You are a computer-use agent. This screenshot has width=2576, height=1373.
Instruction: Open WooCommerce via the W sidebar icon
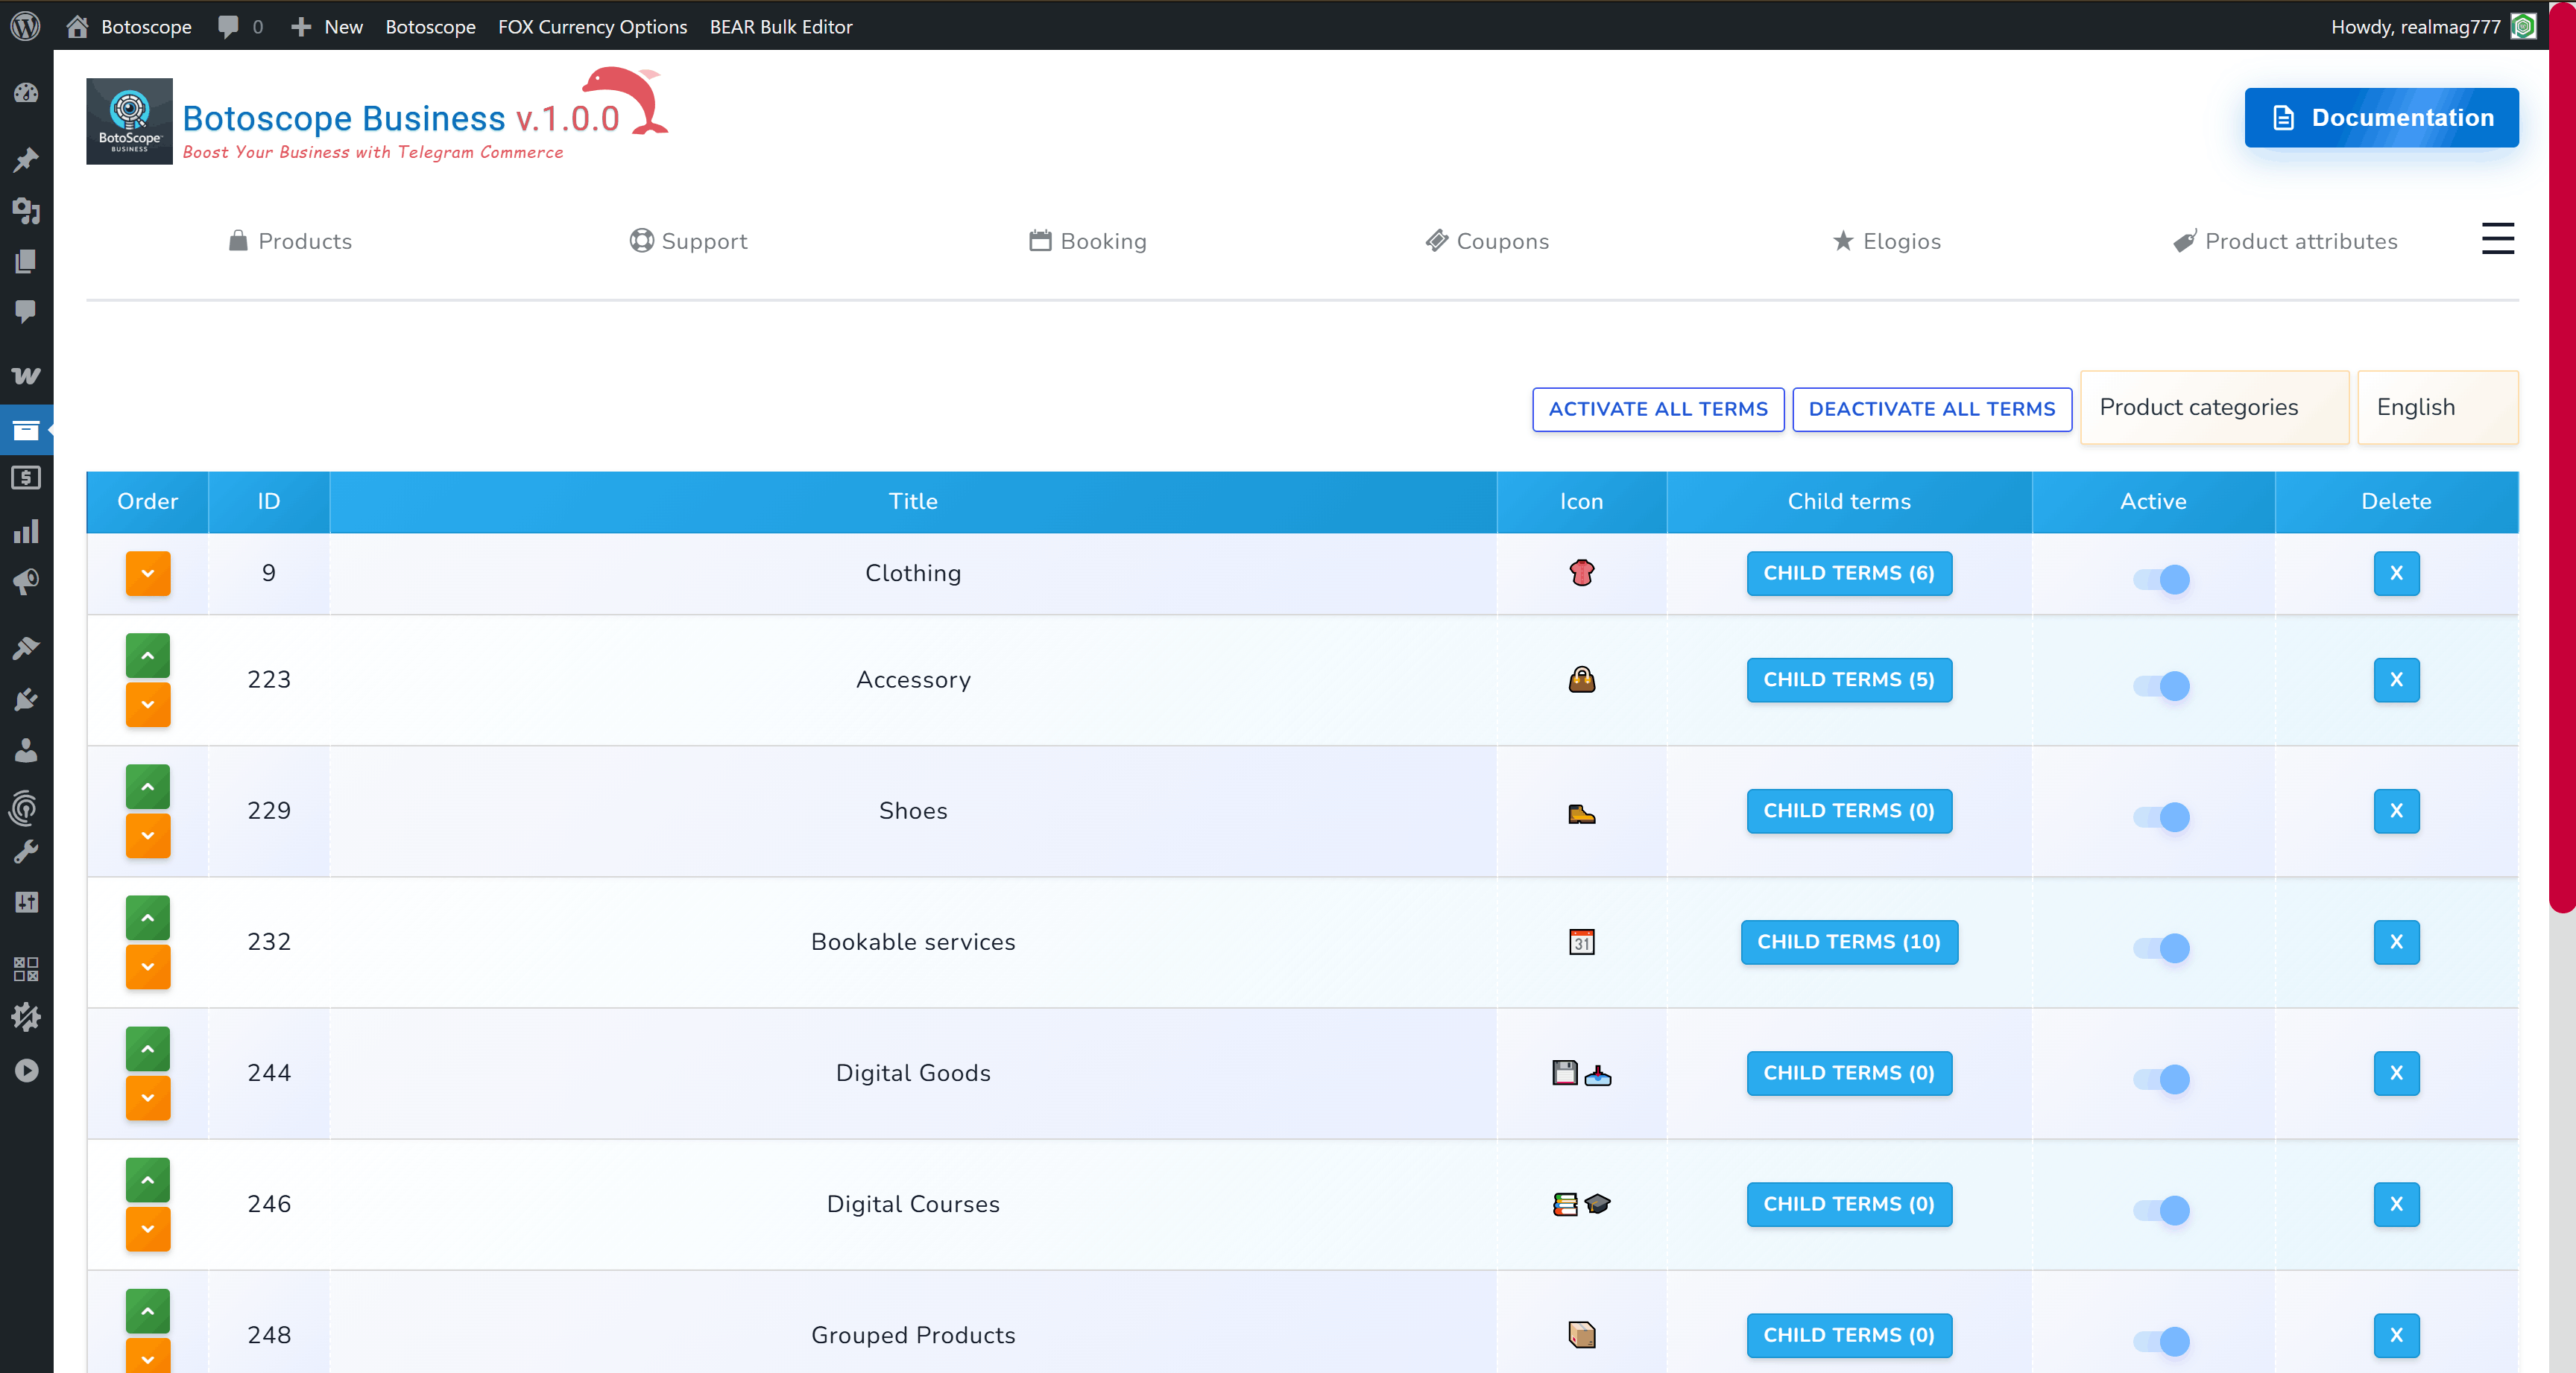(x=27, y=375)
